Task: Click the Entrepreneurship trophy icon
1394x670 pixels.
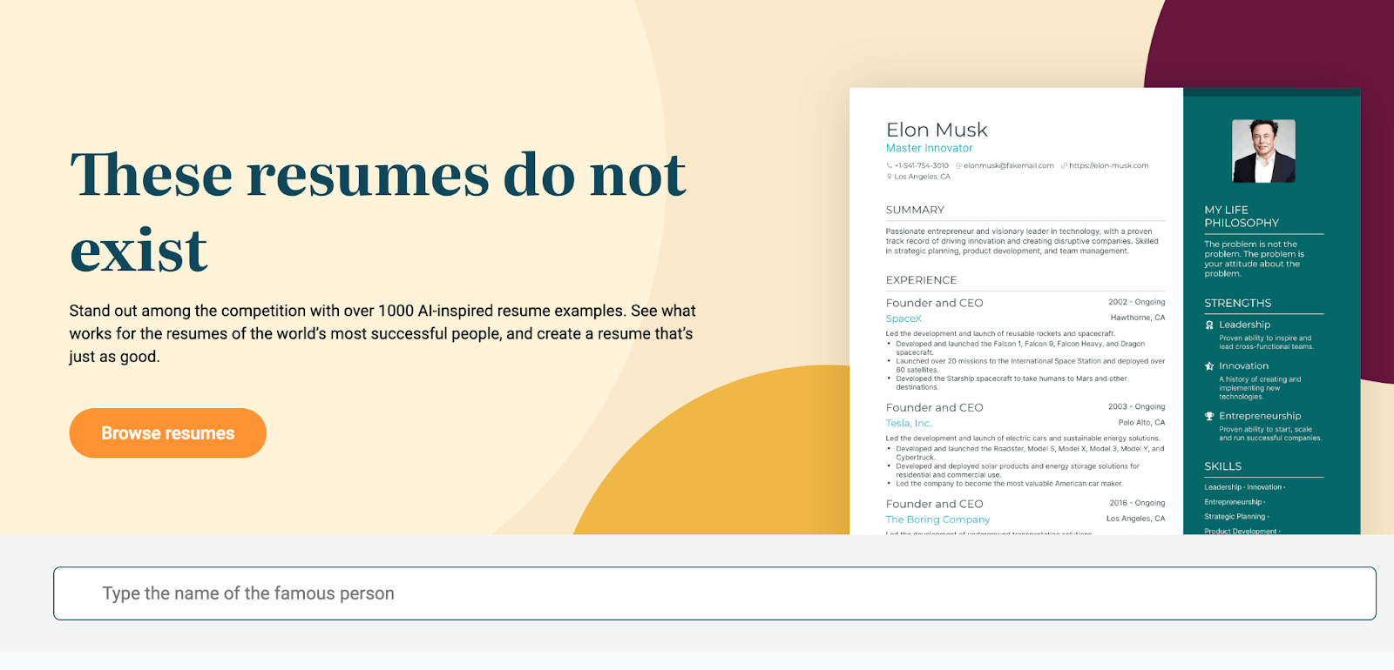Action: [1209, 416]
